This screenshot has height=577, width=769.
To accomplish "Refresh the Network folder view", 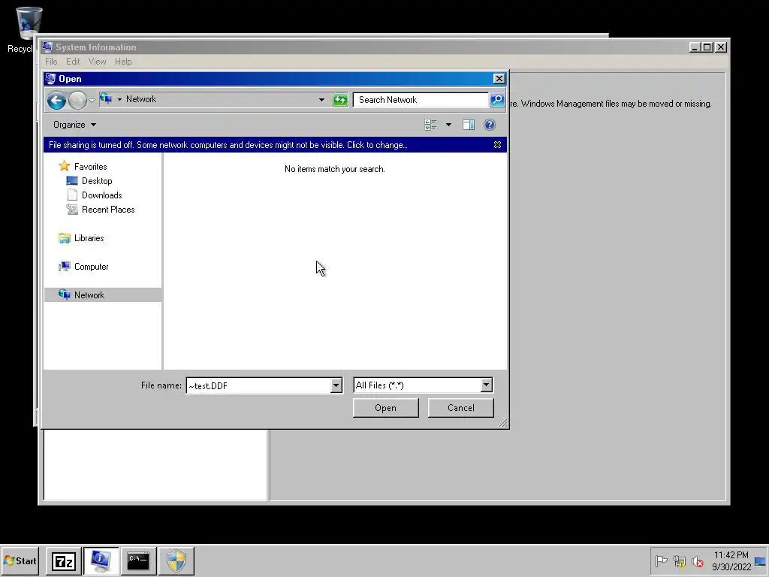I will click(x=340, y=100).
